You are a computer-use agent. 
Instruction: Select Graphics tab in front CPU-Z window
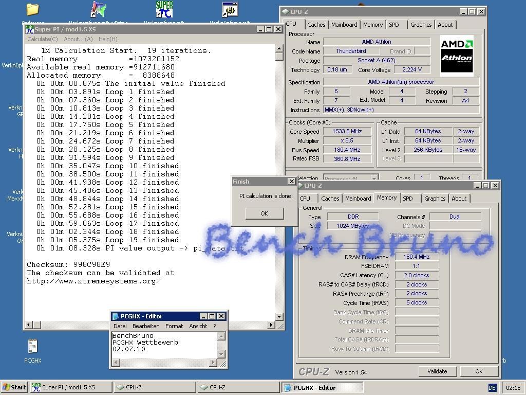tap(435, 199)
